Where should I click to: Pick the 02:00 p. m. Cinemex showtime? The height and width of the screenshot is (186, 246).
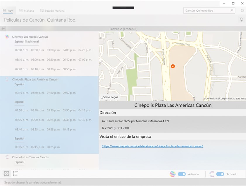(22, 50)
